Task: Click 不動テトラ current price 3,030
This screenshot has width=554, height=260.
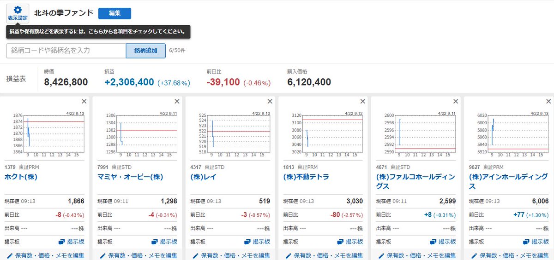Action: pyautogui.click(x=354, y=201)
